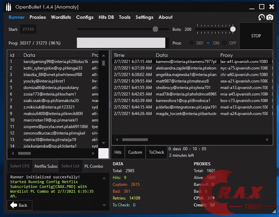
Task: Select hit row 6:44:26 AM magda_toczek@interia.pl
Action: 192,114
